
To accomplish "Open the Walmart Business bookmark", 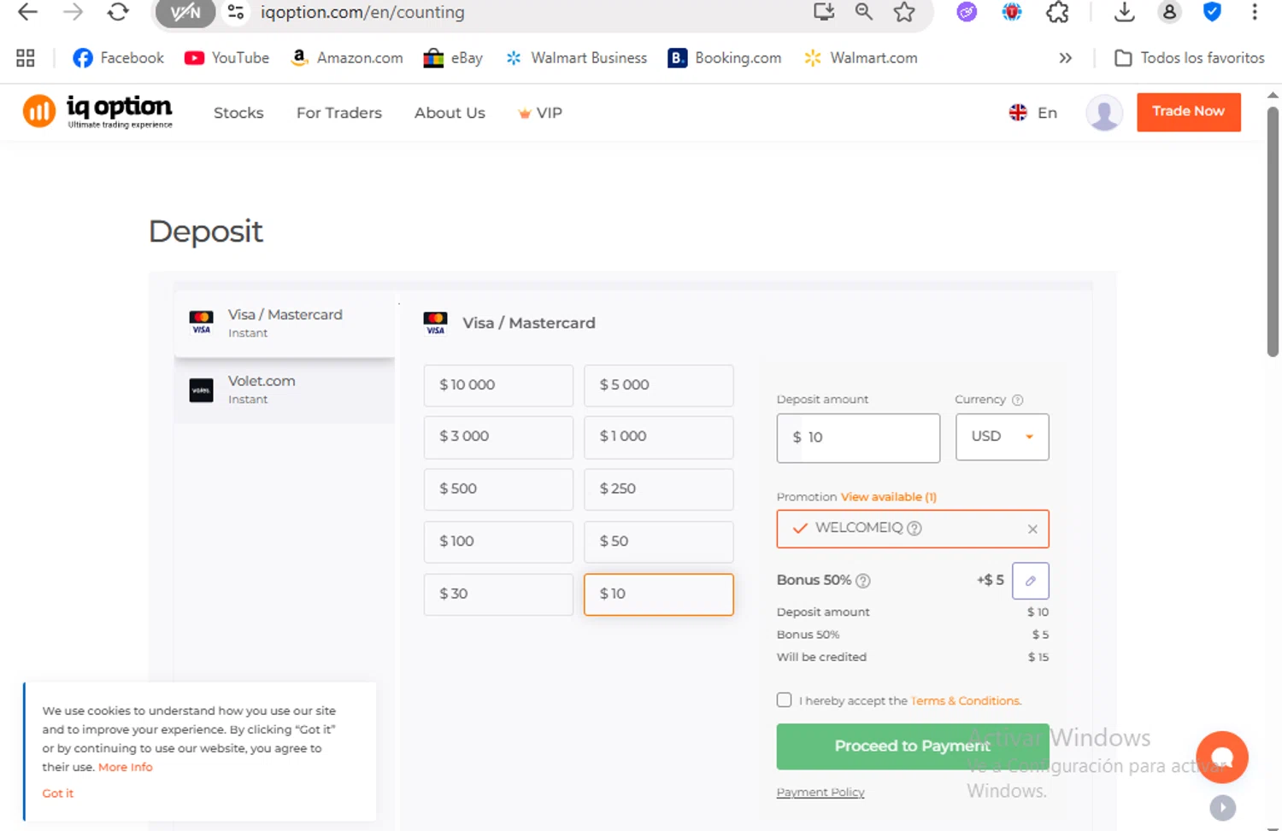I will [576, 58].
